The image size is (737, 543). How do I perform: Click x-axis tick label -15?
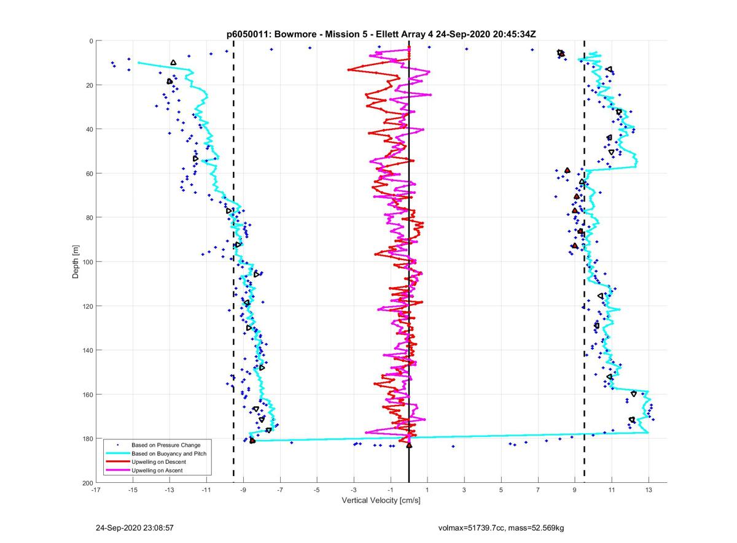pos(133,490)
